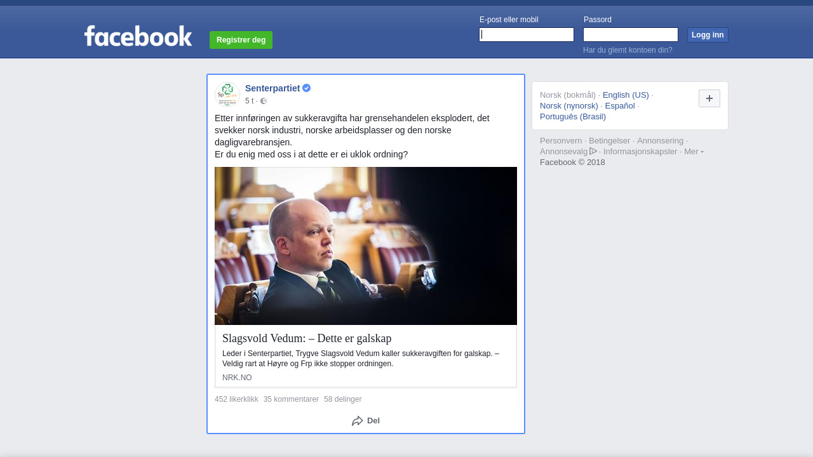This screenshot has height=457, width=813.
Task: Switch language to English (US)
Action: (x=626, y=95)
